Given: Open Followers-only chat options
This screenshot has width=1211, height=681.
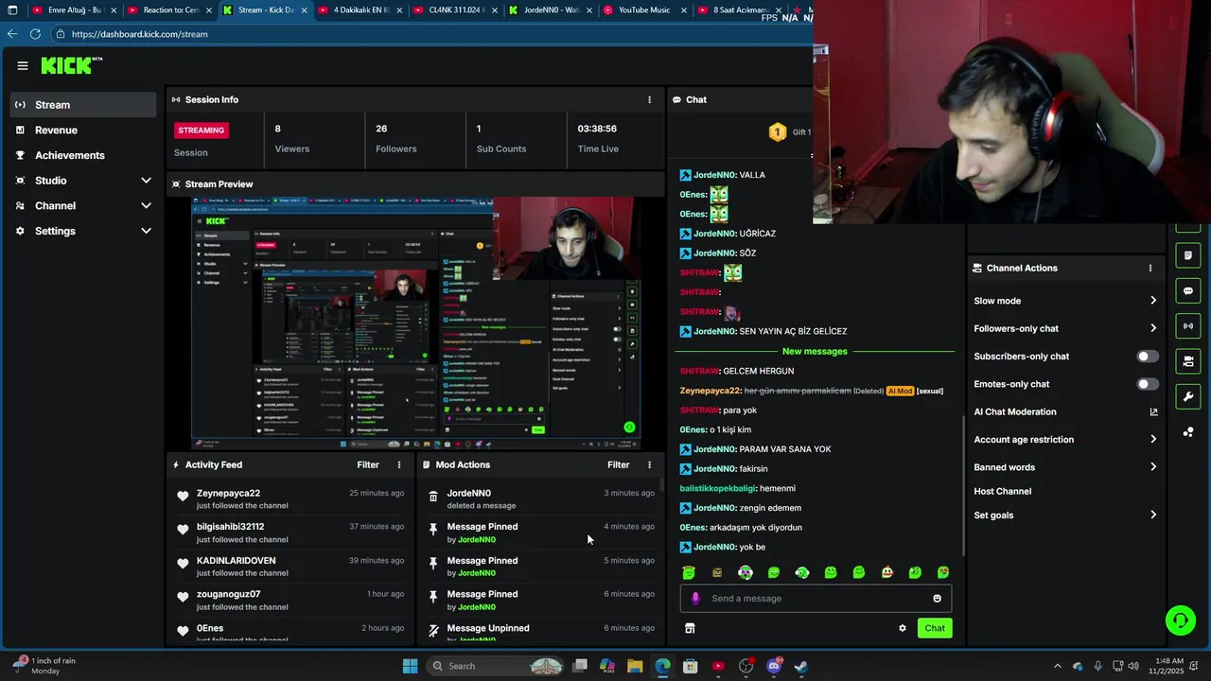Looking at the screenshot, I should coord(1065,328).
